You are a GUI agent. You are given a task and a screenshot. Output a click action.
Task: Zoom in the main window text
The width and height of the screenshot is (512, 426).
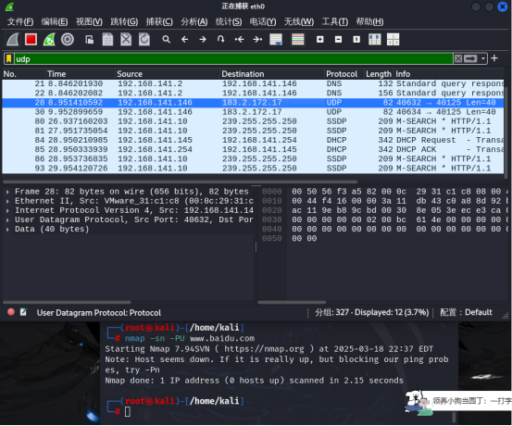tap(320, 40)
